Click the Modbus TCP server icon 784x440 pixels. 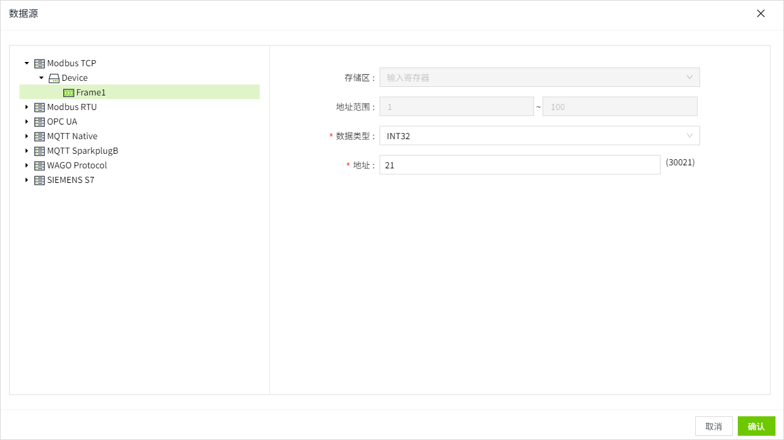[x=40, y=63]
